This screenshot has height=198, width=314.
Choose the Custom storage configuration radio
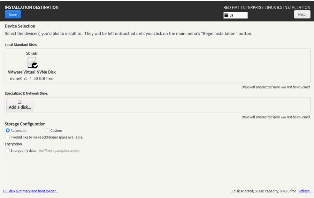click(x=47, y=131)
